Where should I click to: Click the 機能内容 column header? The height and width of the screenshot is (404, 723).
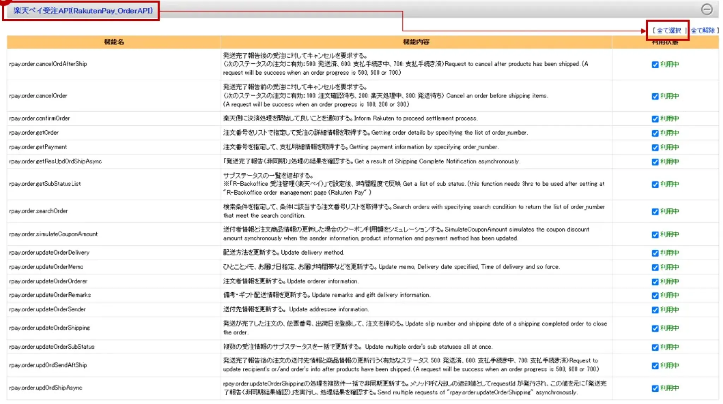(416, 42)
